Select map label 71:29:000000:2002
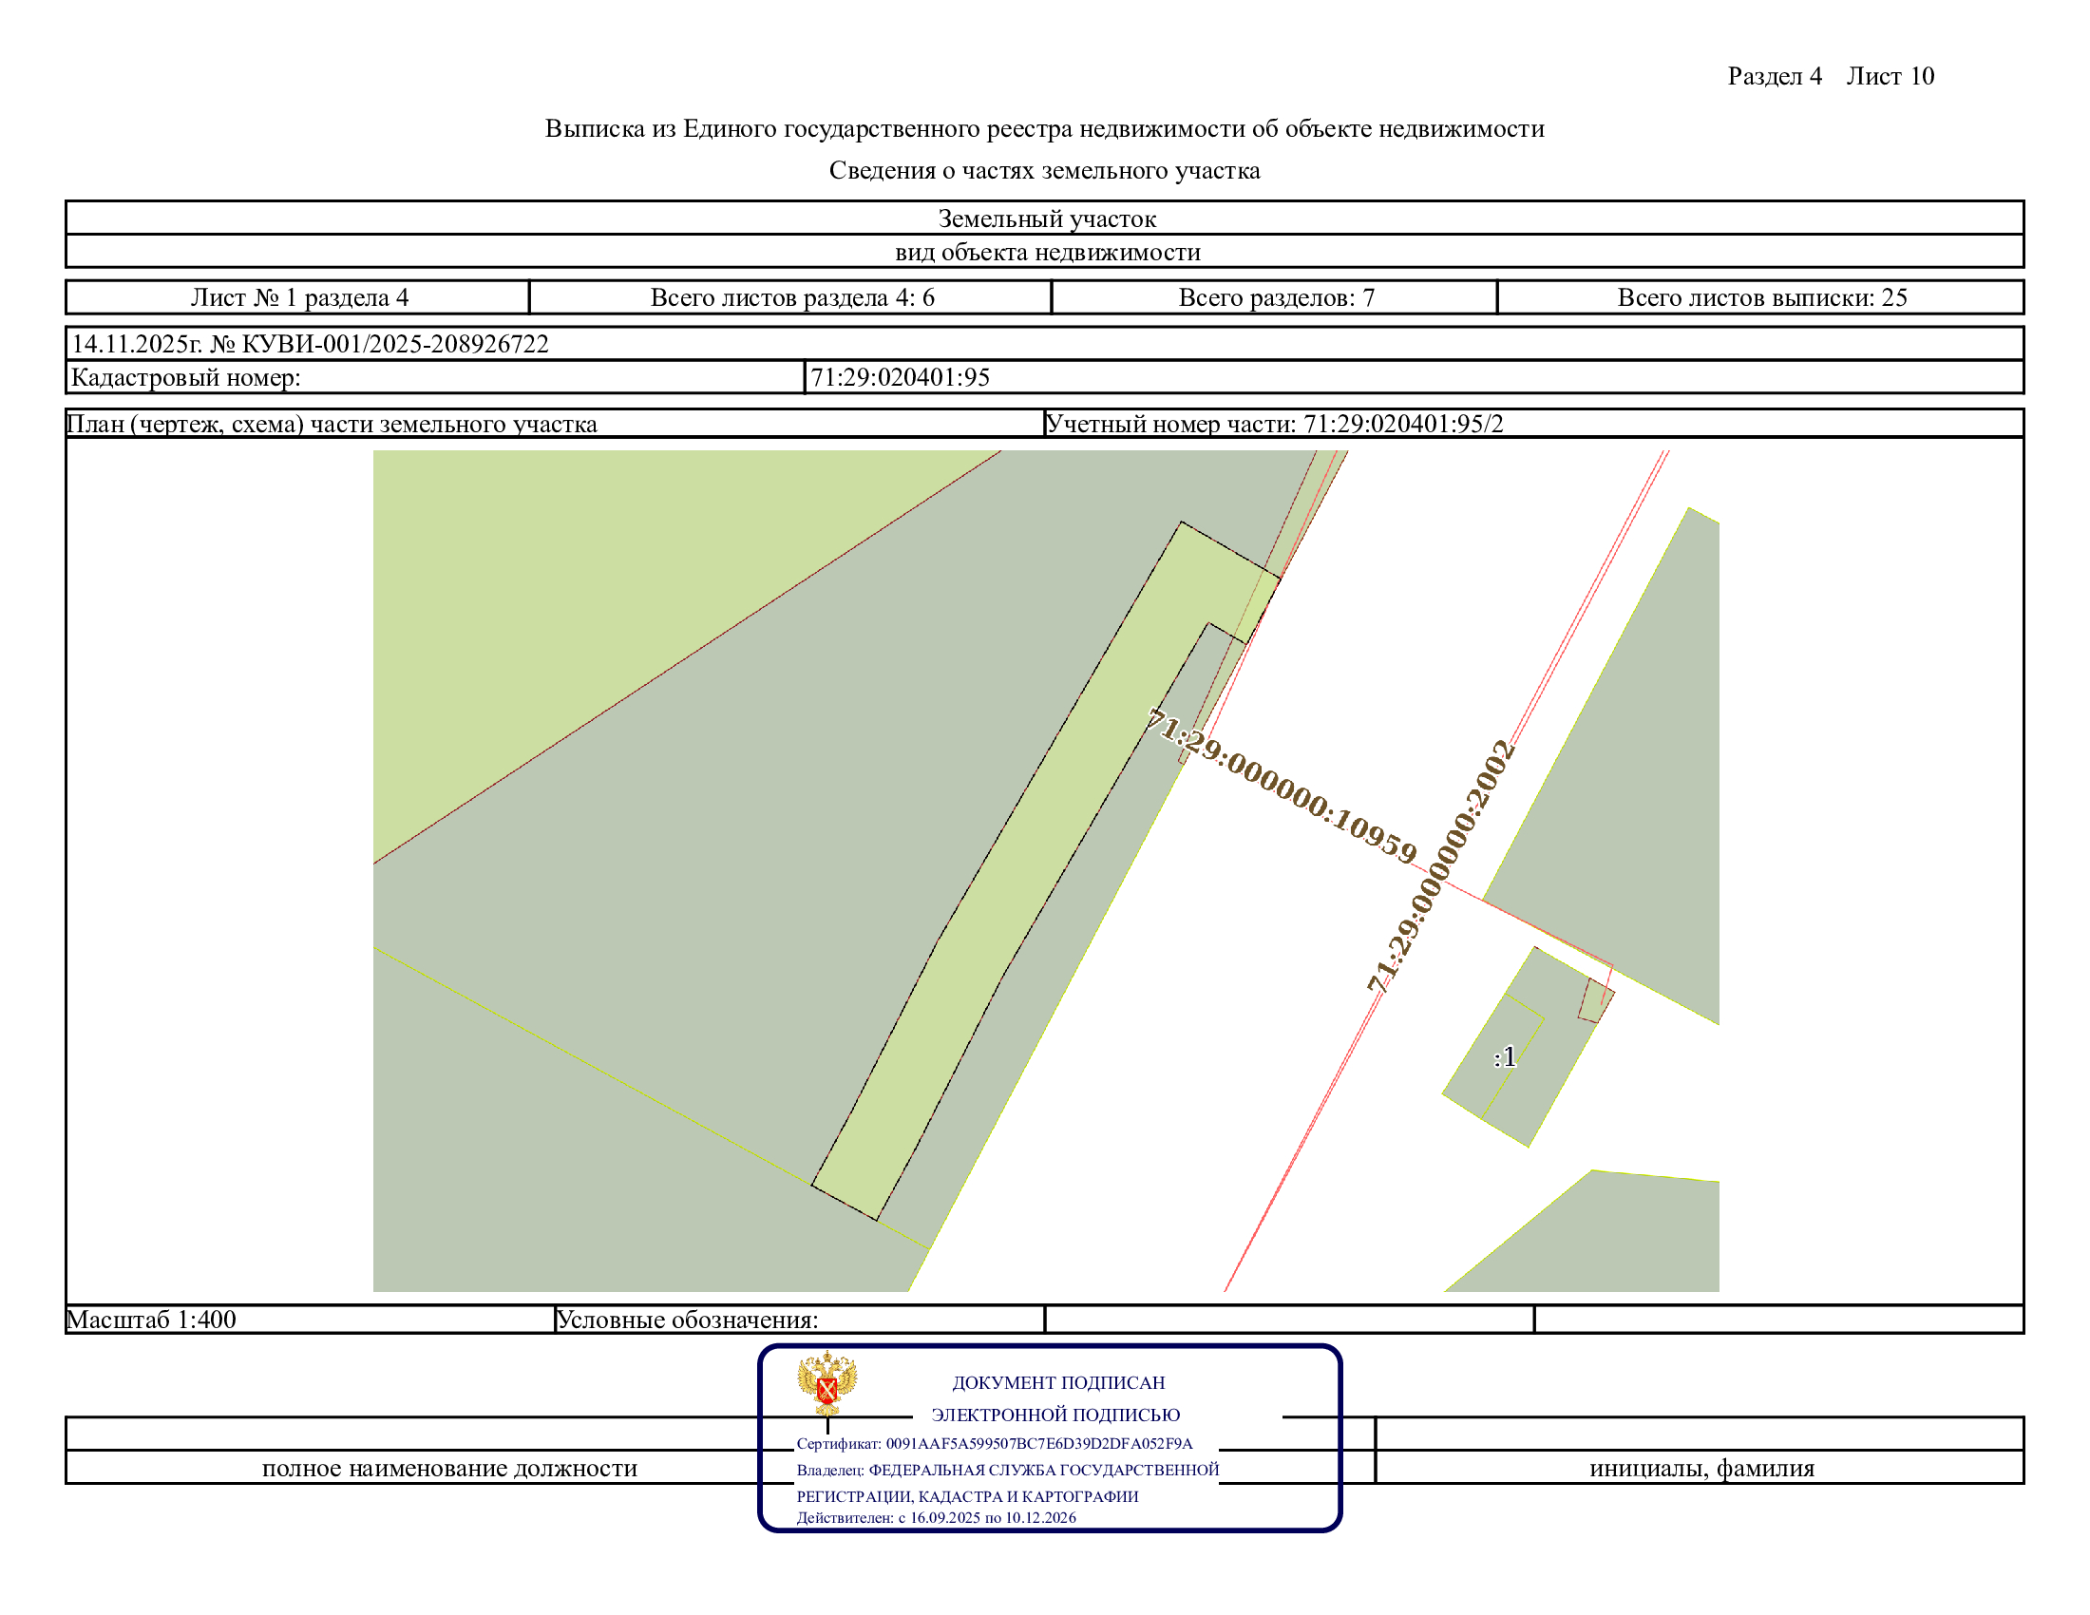Screen dimensions: 2090x1615 coord(1440,865)
